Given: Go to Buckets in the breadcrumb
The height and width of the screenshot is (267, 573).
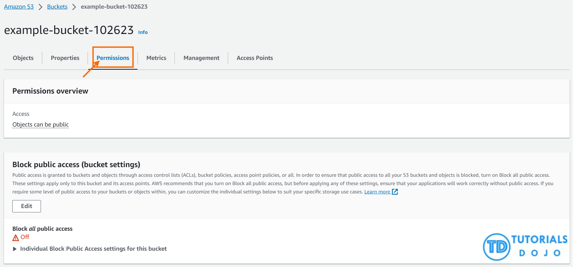Looking at the screenshot, I should coord(57,7).
